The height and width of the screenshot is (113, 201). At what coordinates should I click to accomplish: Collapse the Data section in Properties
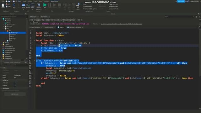point(1,68)
